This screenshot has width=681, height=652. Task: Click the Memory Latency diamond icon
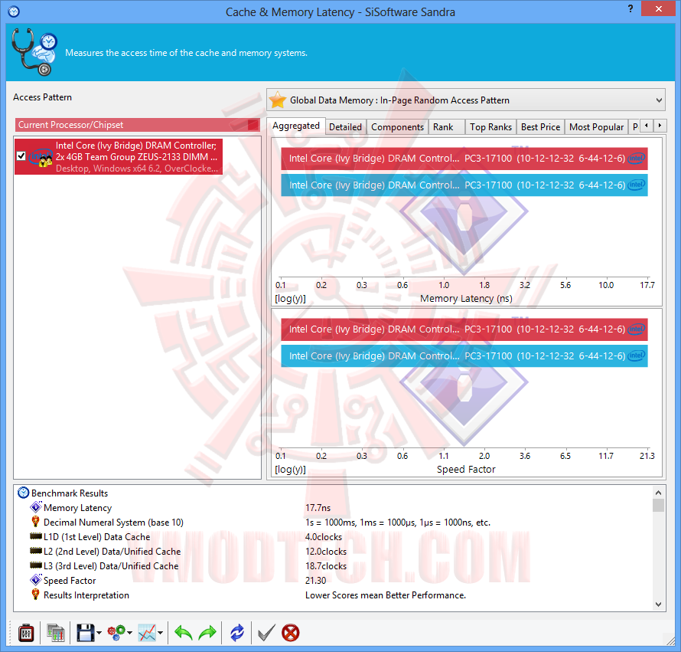pos(36,507)
